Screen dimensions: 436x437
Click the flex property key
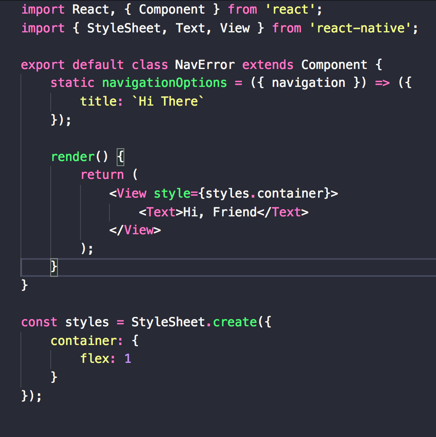[94, 359]
